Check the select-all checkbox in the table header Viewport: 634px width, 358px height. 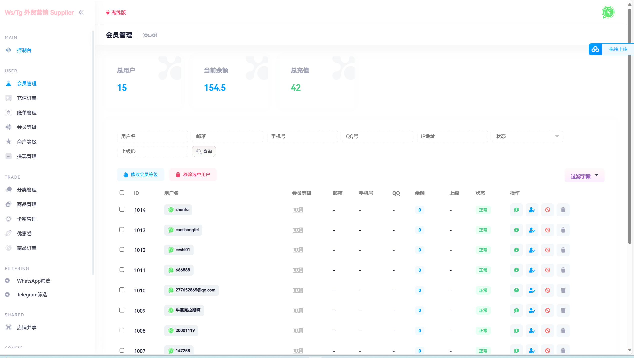tap(122, 193)
